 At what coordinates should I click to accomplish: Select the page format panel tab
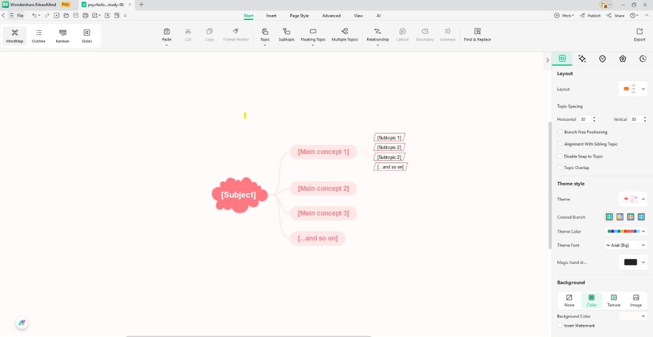[562, 59]
